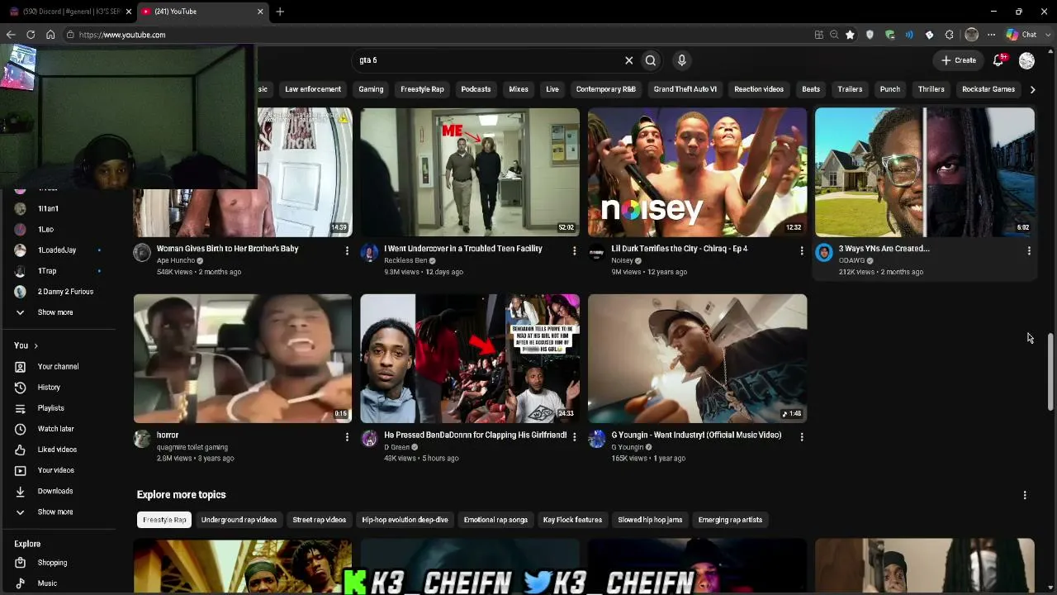Select the Grand Theft Auto VI chip
Viewport: 1057px width, 595px height.
coord(685,89)
